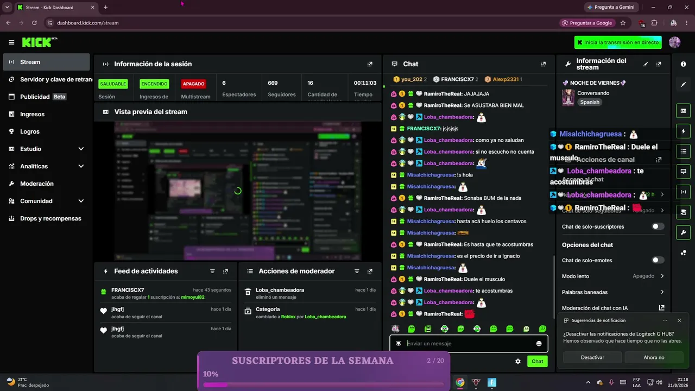Open the hamburger menu beside the Kick logo
Image resolution: width=695 pixels, height=391 pixels.
point(11,42)
